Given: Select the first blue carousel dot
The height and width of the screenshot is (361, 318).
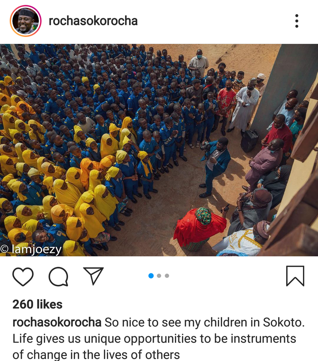Looking at the screenshot, I should point(151,276).
